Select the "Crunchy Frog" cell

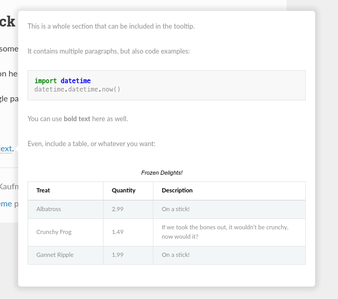pos(54,232)
